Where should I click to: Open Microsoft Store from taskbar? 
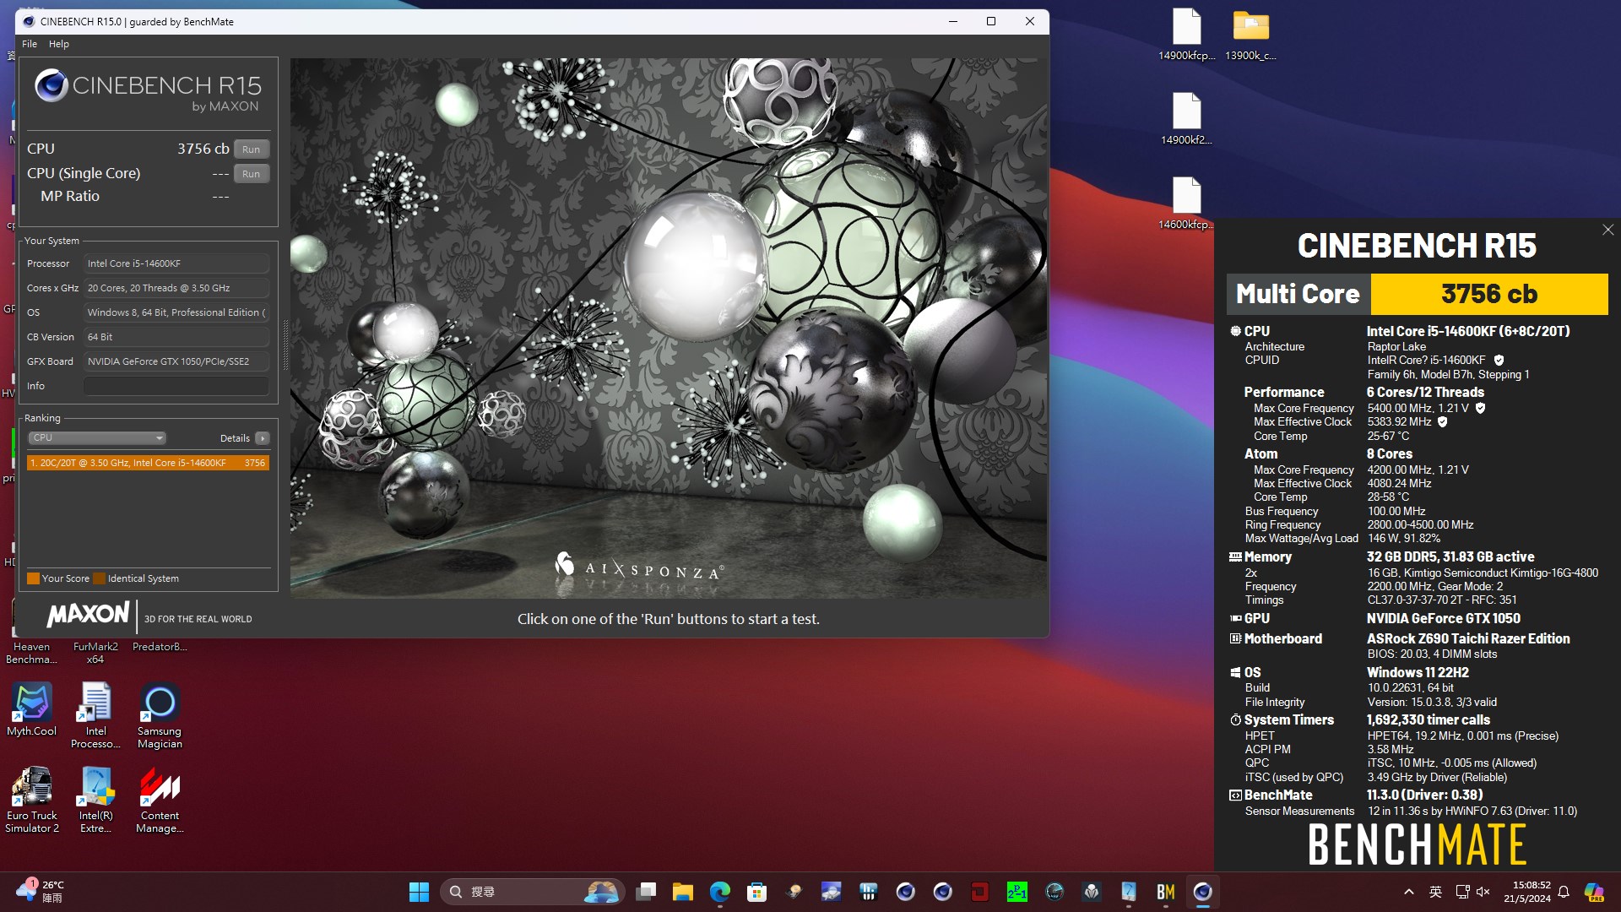point(757,892)
